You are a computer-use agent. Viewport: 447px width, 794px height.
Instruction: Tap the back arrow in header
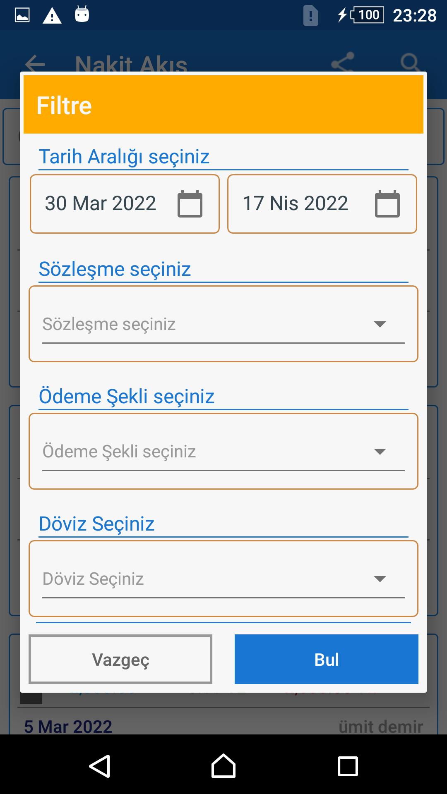point(35,64)
